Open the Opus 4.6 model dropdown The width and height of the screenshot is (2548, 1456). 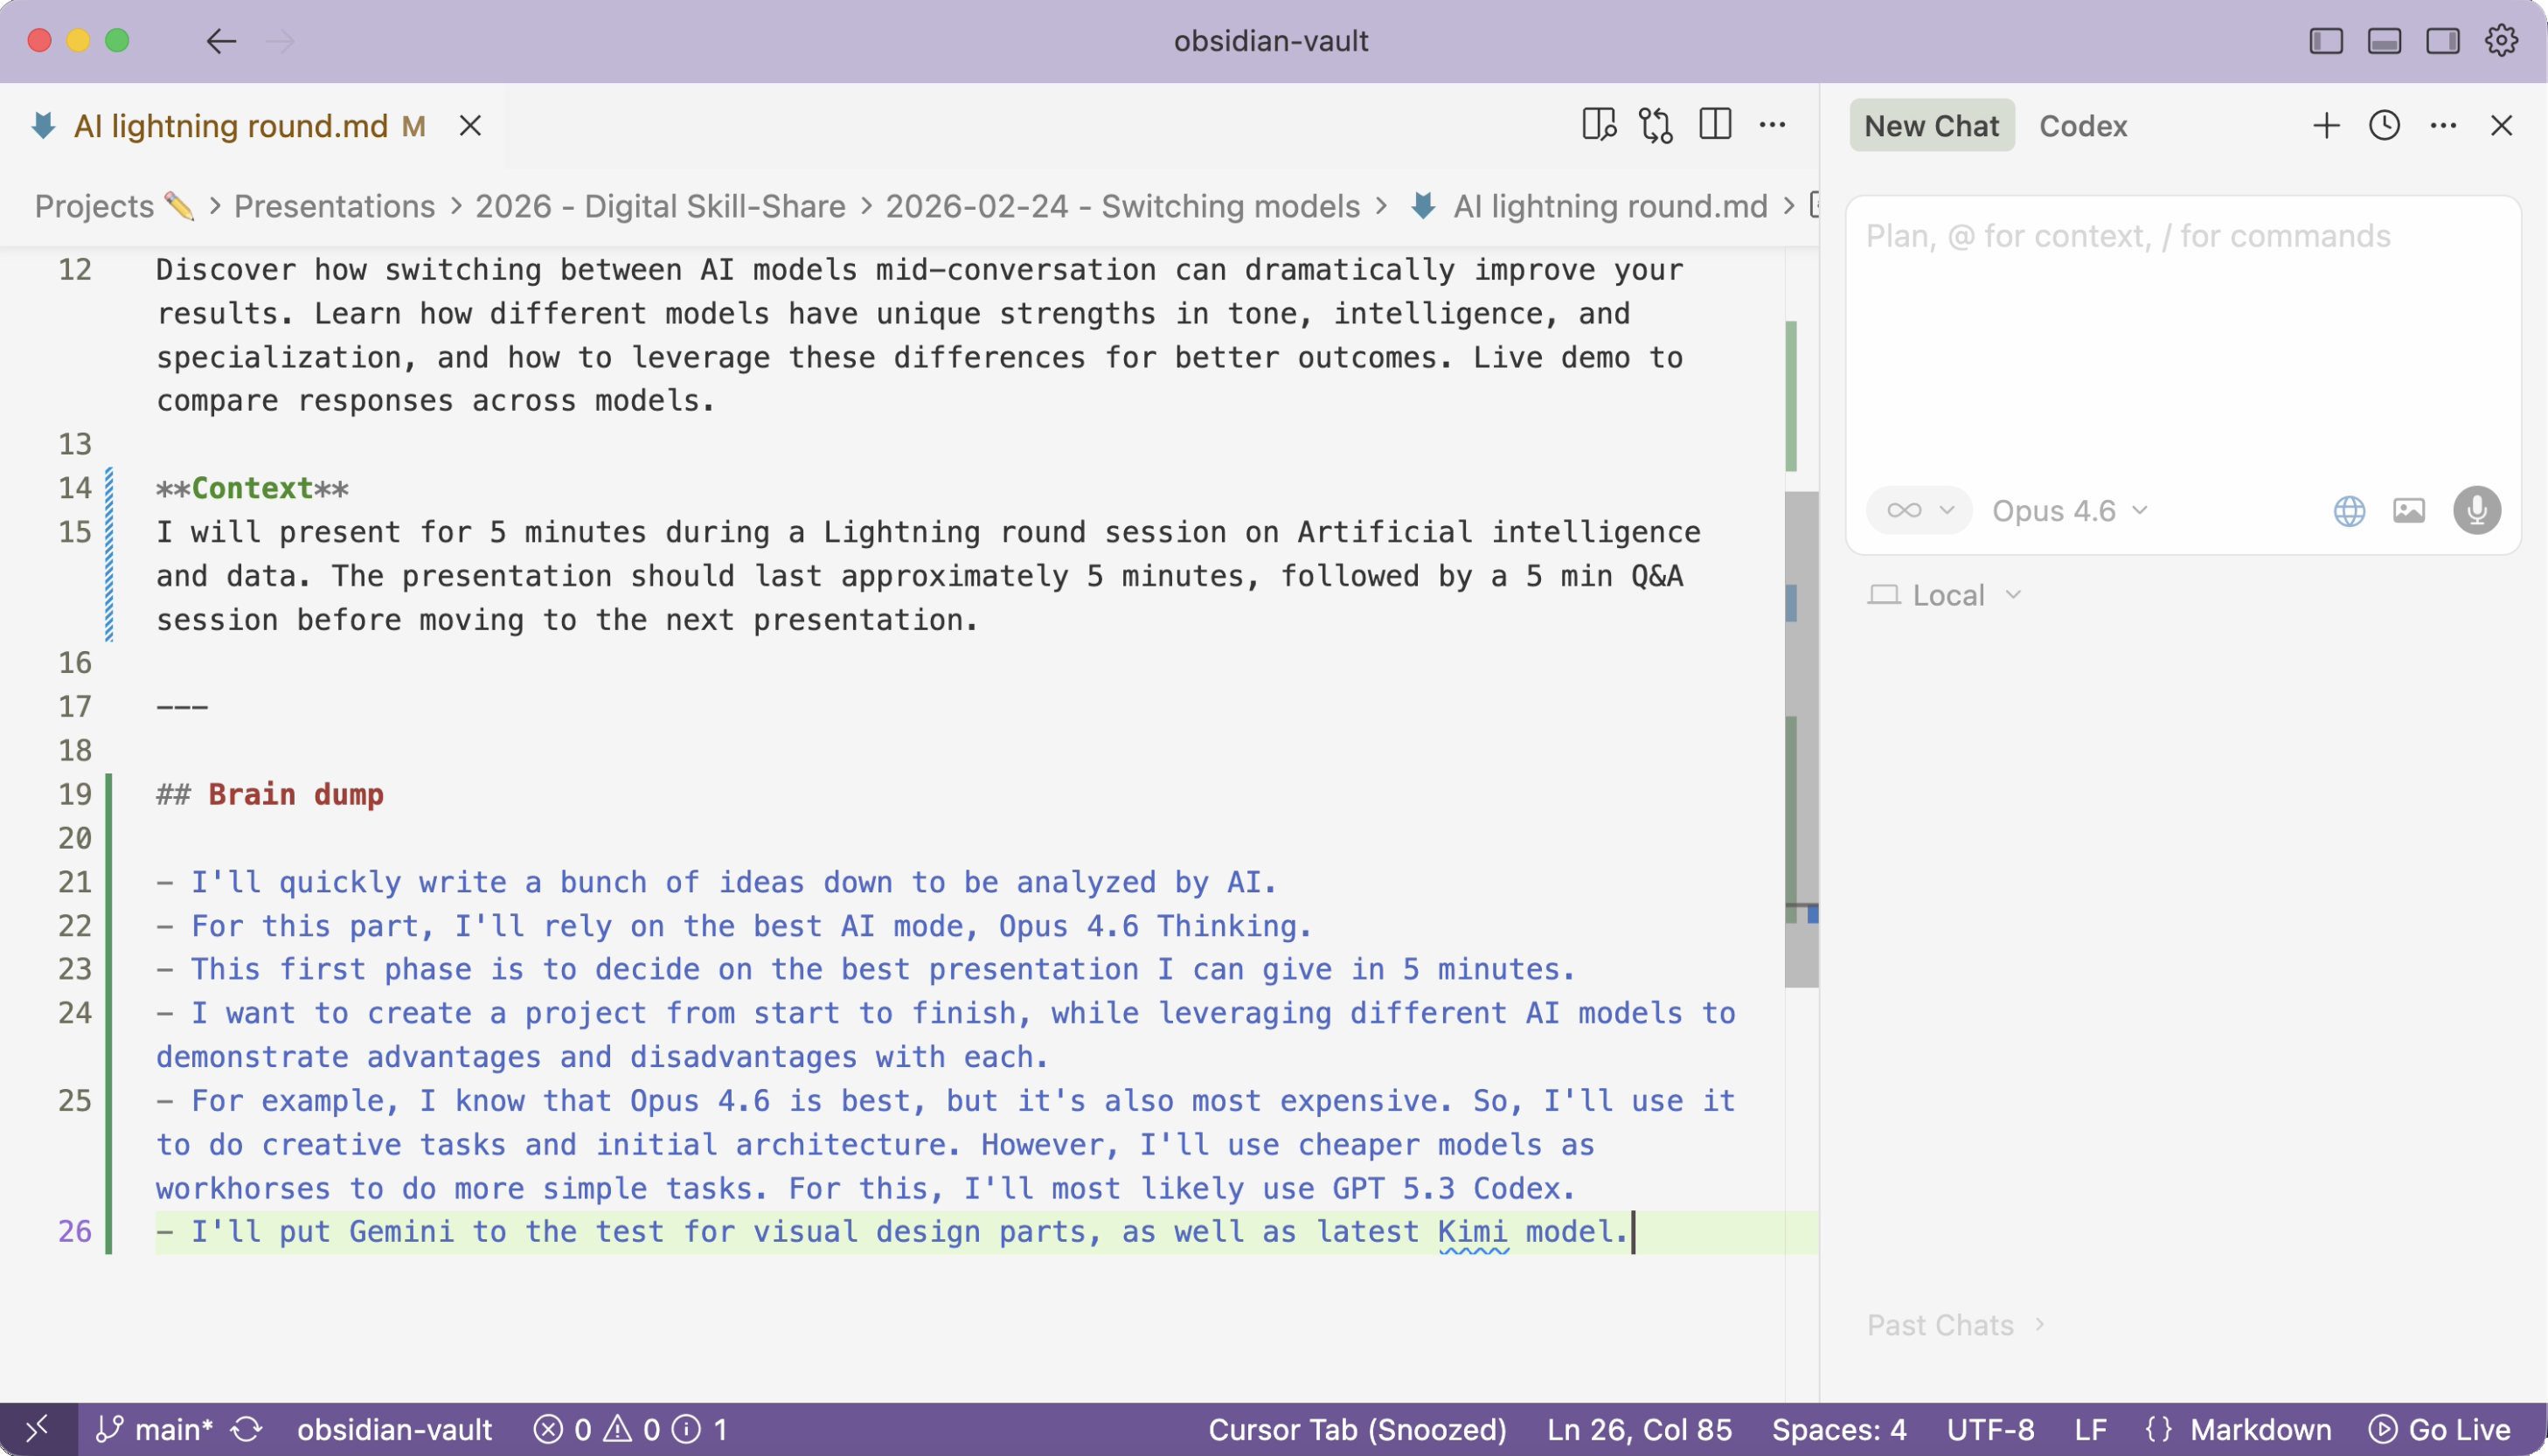[2068, 510]
